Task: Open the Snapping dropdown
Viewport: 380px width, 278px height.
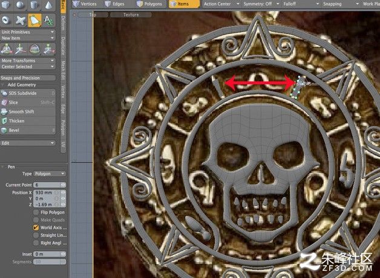Action: click(341, 4)
